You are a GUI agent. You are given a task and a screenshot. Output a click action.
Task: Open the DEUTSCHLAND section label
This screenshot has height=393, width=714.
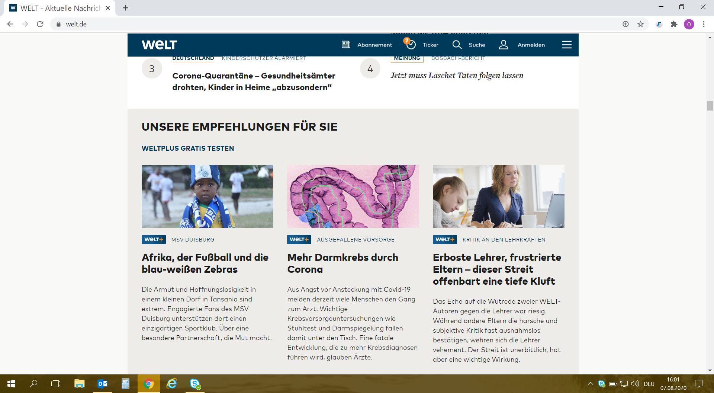pyautogui.click(x=193, y=58)
